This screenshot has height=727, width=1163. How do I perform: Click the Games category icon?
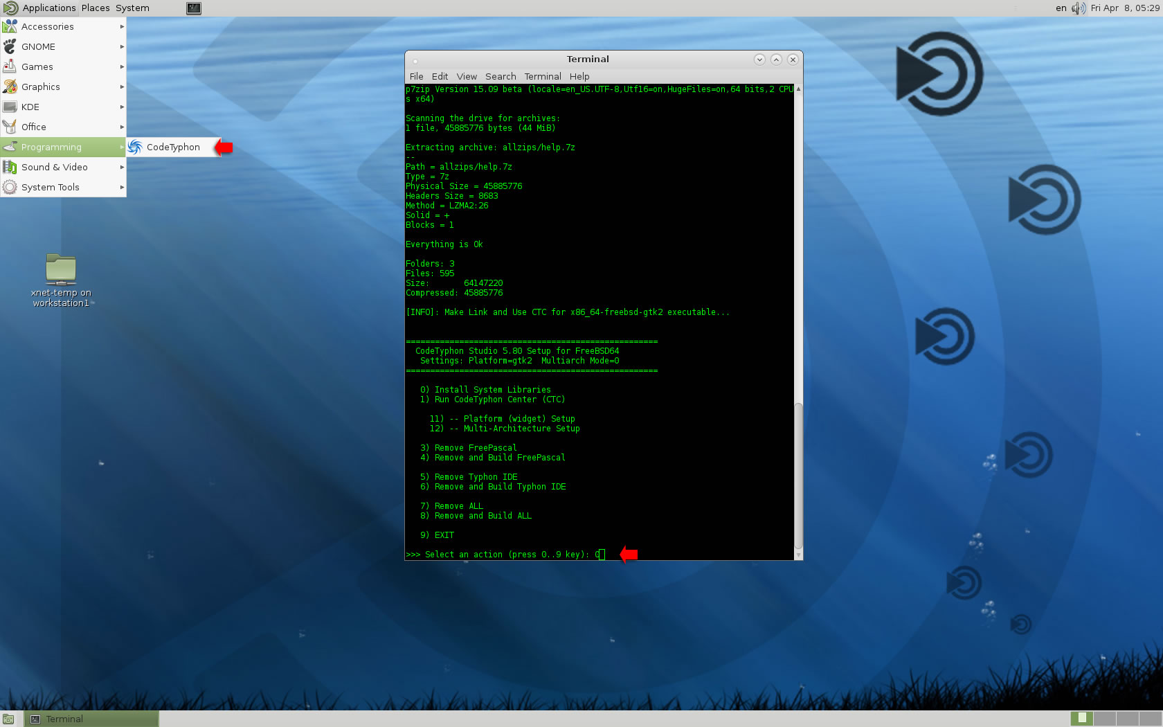10,66
